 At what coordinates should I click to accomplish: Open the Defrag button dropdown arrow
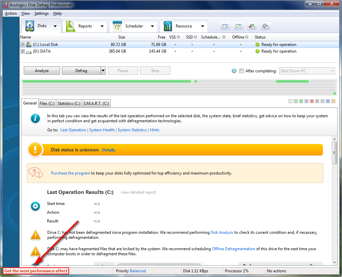point(103,71)
